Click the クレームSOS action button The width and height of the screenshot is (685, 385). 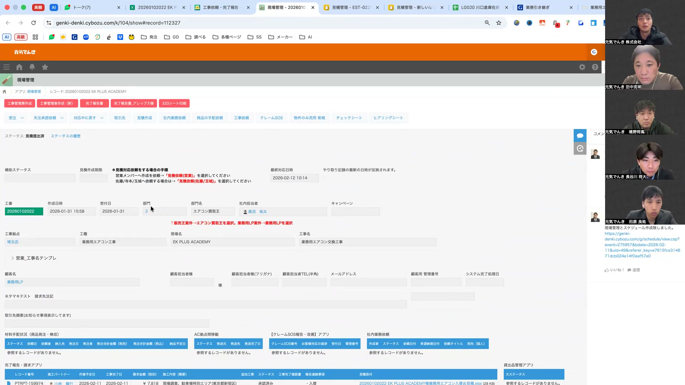point(272,118)
